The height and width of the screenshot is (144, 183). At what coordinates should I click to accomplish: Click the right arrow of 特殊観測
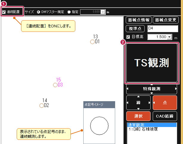[176, 89]
